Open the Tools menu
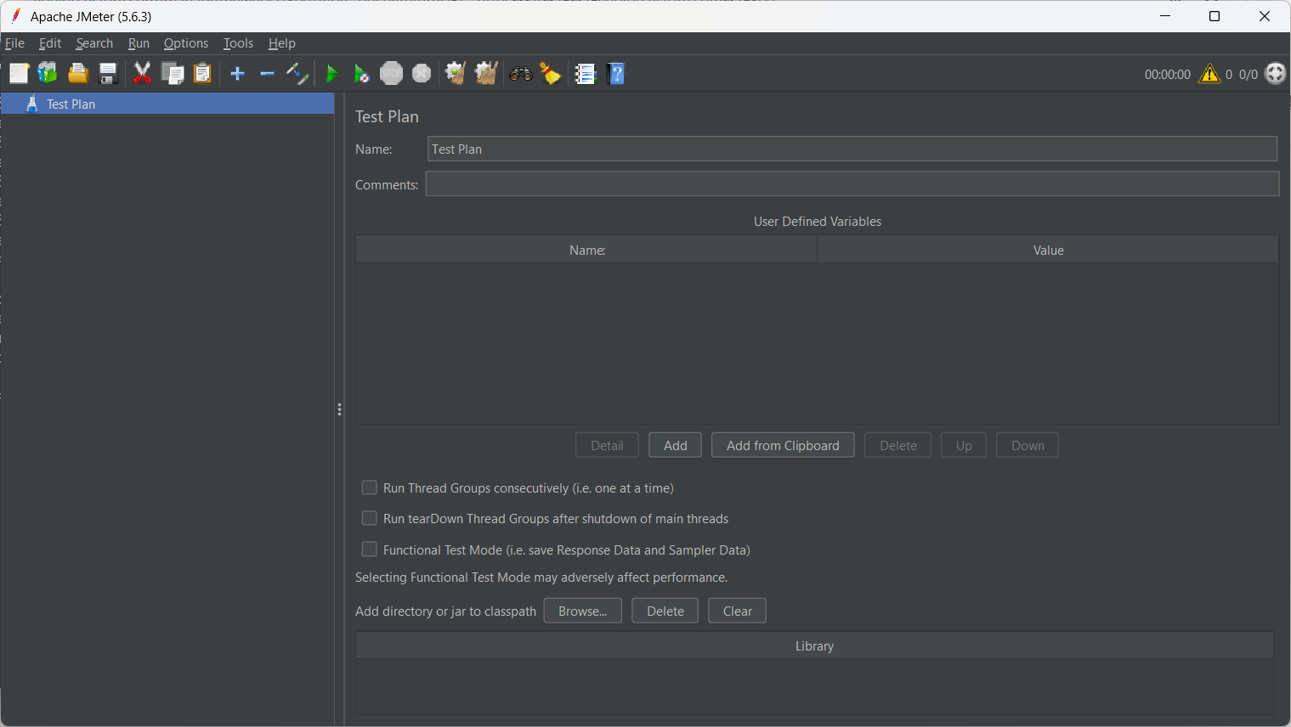The height and width of the screenshot is (727, 1291). pos(238,43)
